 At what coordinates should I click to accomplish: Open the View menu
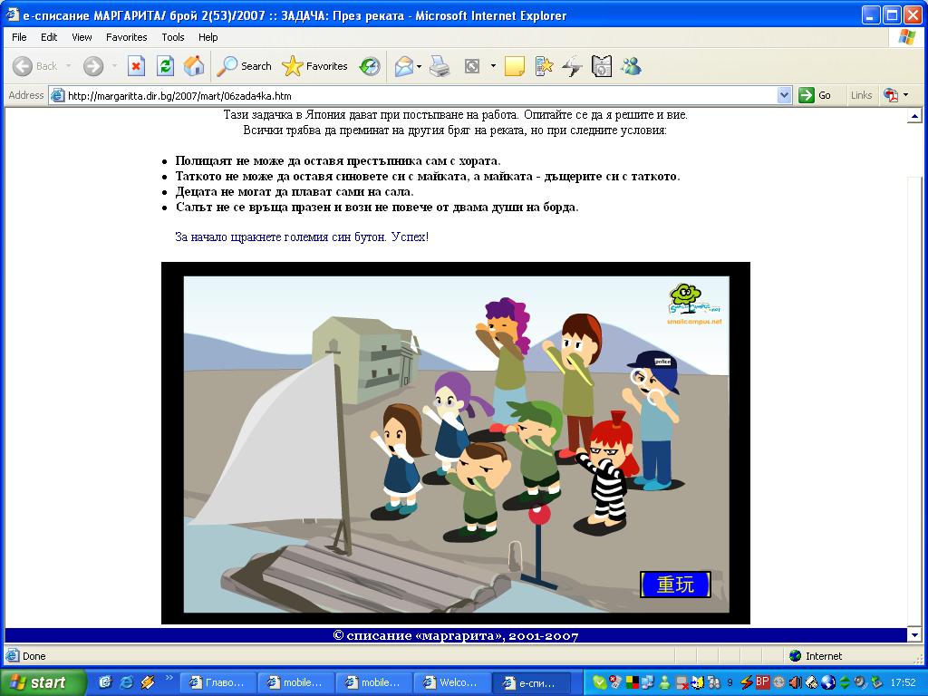pos(82,36)
